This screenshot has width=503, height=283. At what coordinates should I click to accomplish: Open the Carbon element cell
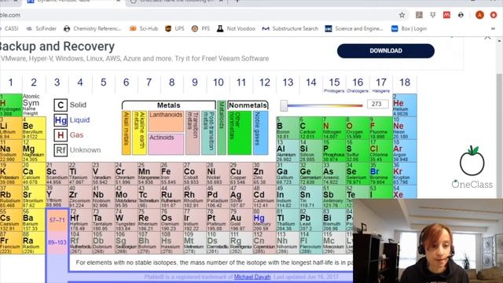(311, 128)
